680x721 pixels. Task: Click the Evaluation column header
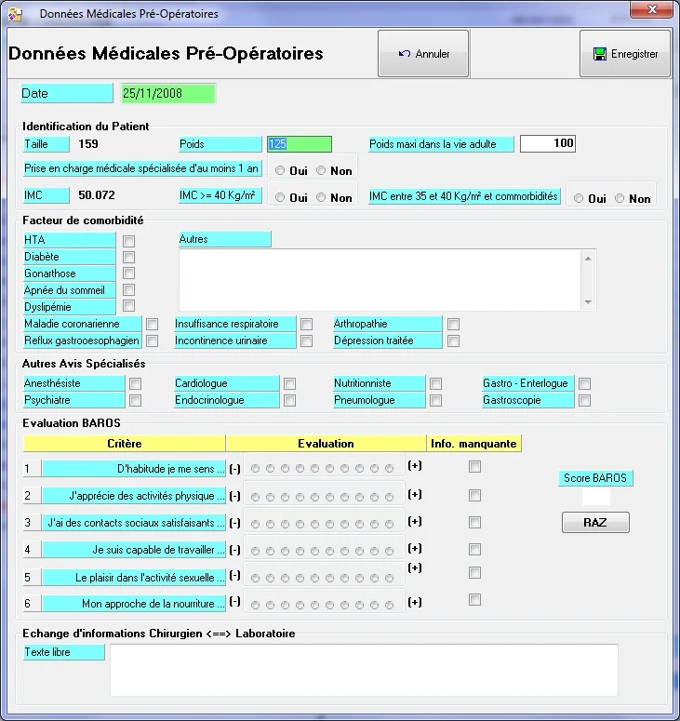tap(326, 444)
